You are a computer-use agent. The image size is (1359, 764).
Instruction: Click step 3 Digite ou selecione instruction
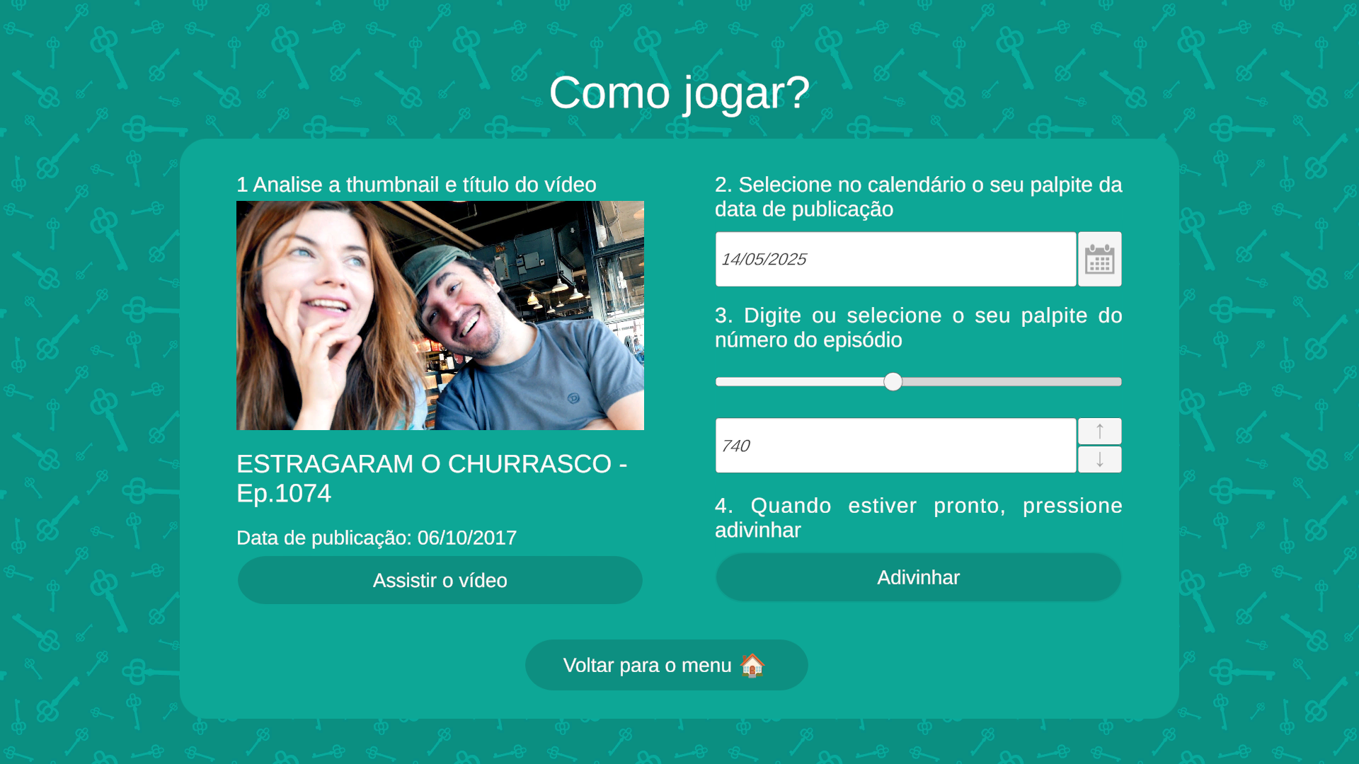[x=918, y=328]
